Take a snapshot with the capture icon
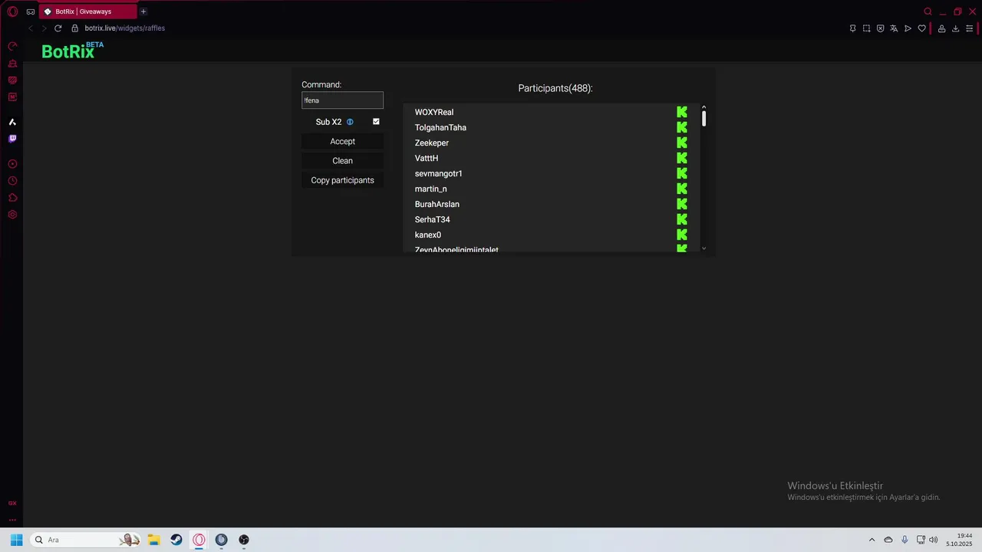 866,28
